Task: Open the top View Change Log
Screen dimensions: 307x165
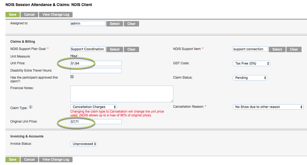Action: click(56, 14)
